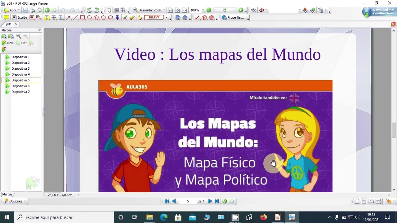The height and width of the screenshot is (223, 397).
Task: Click the Marcas tab below the panel
Action: pyautogui.click(x=7, y=195)
